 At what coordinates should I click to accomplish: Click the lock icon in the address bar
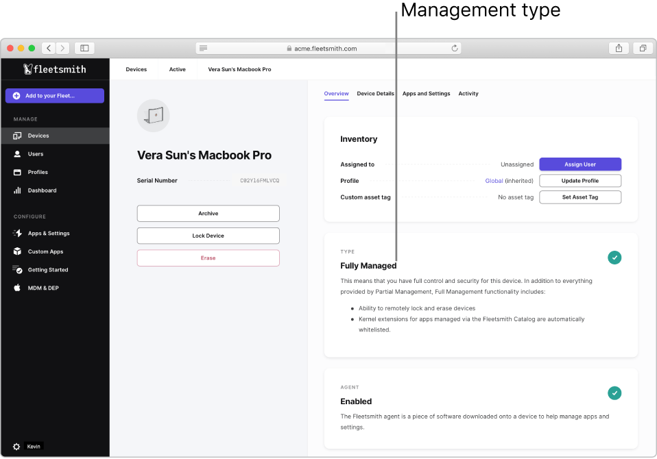tap(289, 48)
